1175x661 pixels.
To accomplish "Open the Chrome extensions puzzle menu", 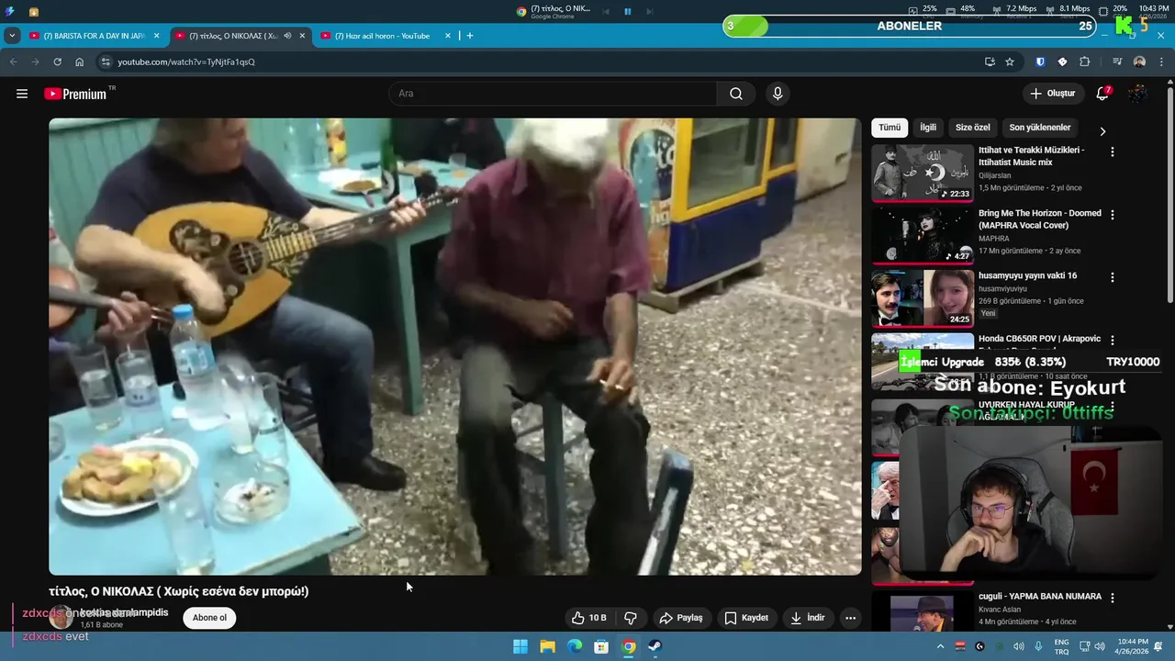I will point(1085,62).
